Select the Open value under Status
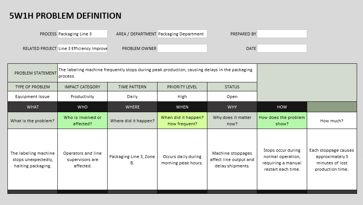Viewport: 363px width, 205px height. pos(232,97)
